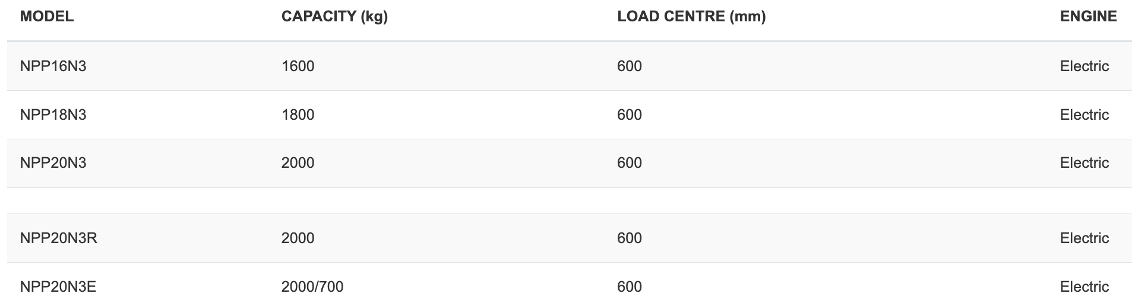Select model NPP20N3E cell

pyautogui.click(x=58, y=287)
